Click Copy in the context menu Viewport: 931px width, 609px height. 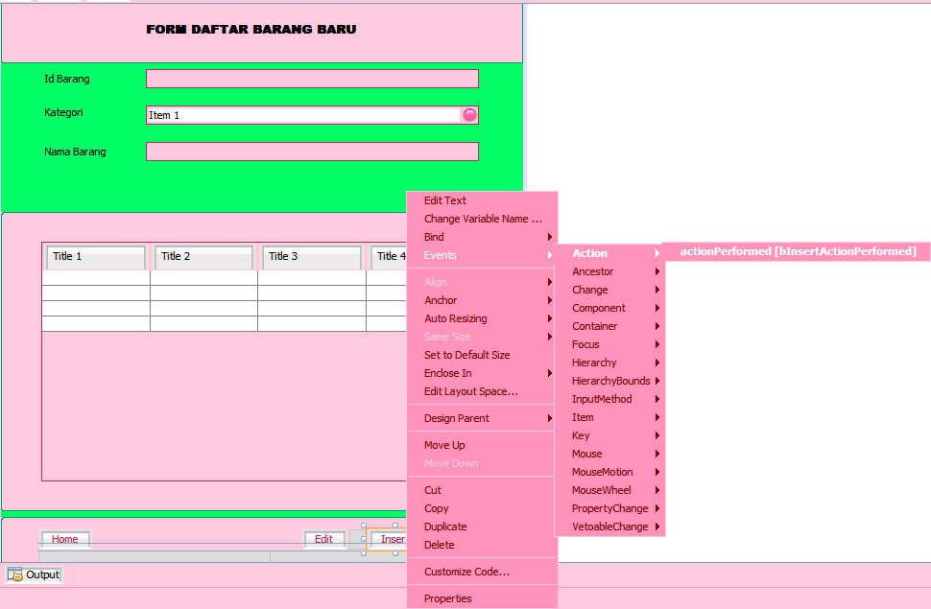482,508
